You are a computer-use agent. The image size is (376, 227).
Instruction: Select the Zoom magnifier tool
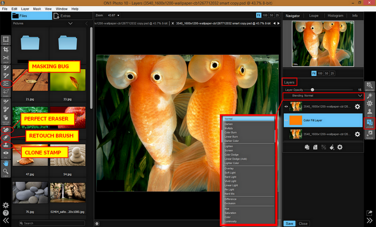click(6, 171)
